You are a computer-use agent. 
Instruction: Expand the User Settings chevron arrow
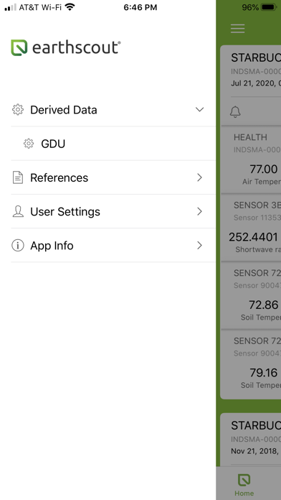click(x=199, y=211)
